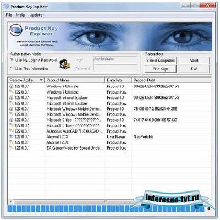
Task: Click icon of Internet Explorer Product ID row
Action: click(x=11, y=97)
